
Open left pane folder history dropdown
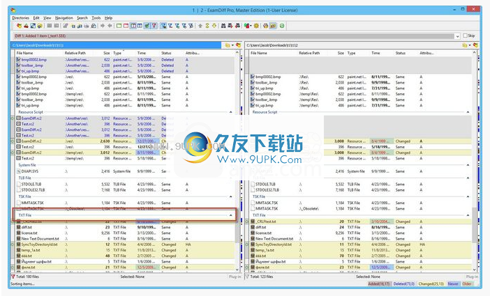232,45
